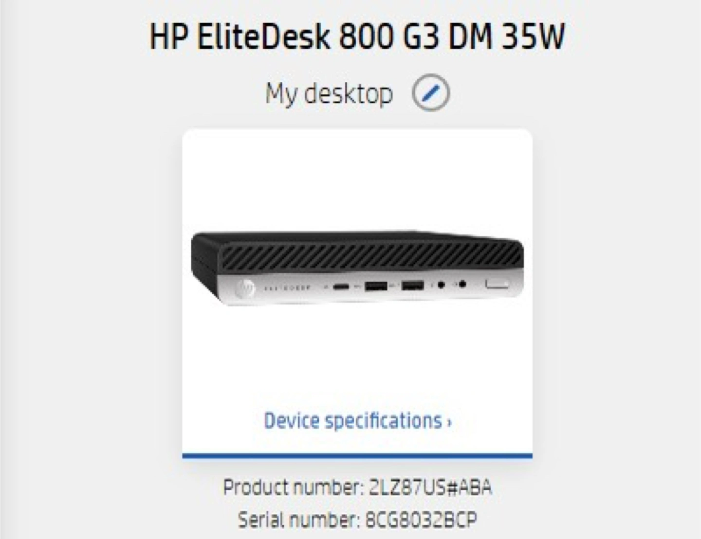
Task: Click the second audio jack on the device image
Action: click(x=463, y=284)
